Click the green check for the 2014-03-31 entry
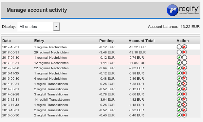 [179, 89]
